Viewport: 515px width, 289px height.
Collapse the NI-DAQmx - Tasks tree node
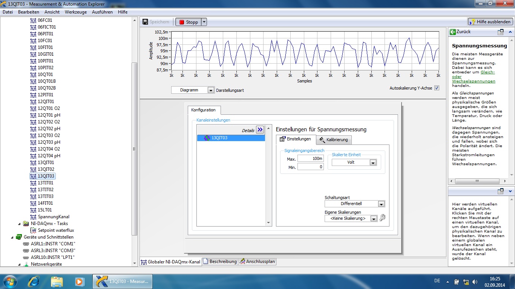[20, 224]
